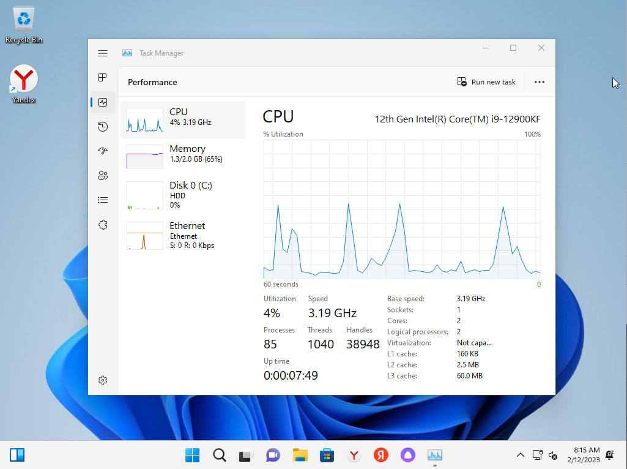
Task: Open the Windows Start menu
Action: [x=192, y=455]
